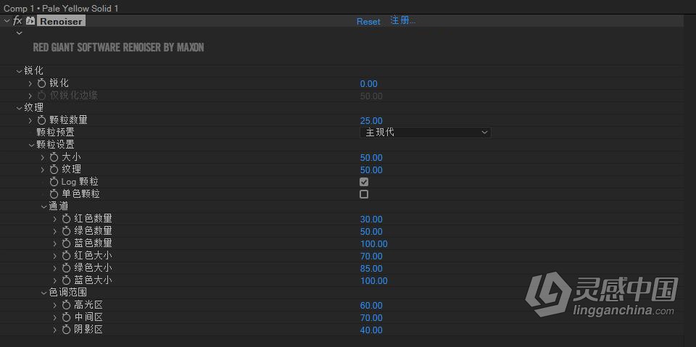Image resolution: width=696 pixels, height=347 pixels.
Task: Toggle stopwatch for 锐化 parameter
Action: point(42,83)
